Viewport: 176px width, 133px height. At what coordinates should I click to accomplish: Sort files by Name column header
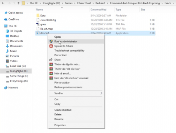pos(39,10)
